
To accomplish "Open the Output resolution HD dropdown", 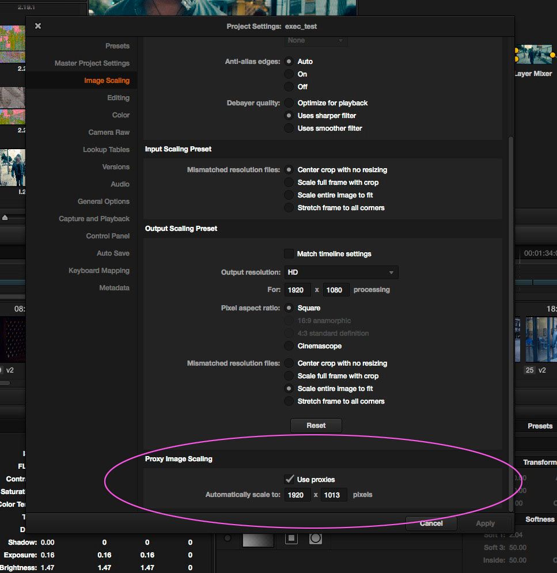I will tap(341, 272).
